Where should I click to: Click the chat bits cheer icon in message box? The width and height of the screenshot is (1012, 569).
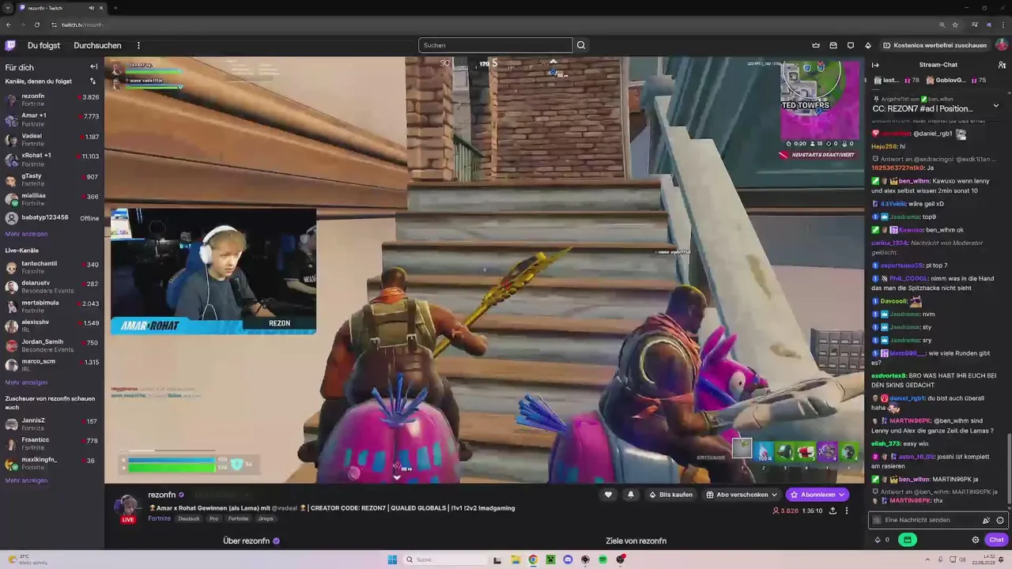(x=986, y=520)
